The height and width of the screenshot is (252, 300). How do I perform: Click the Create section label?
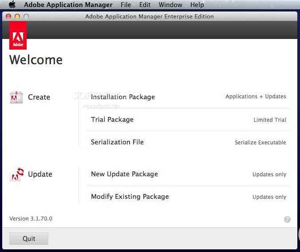[x=39, y=97]
